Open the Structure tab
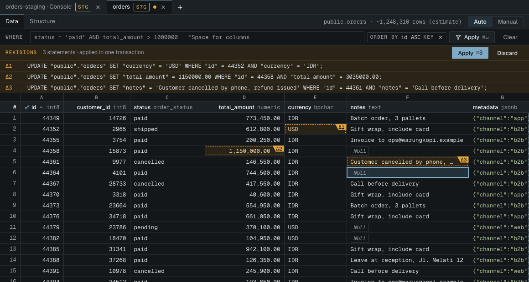 (42, 21)
